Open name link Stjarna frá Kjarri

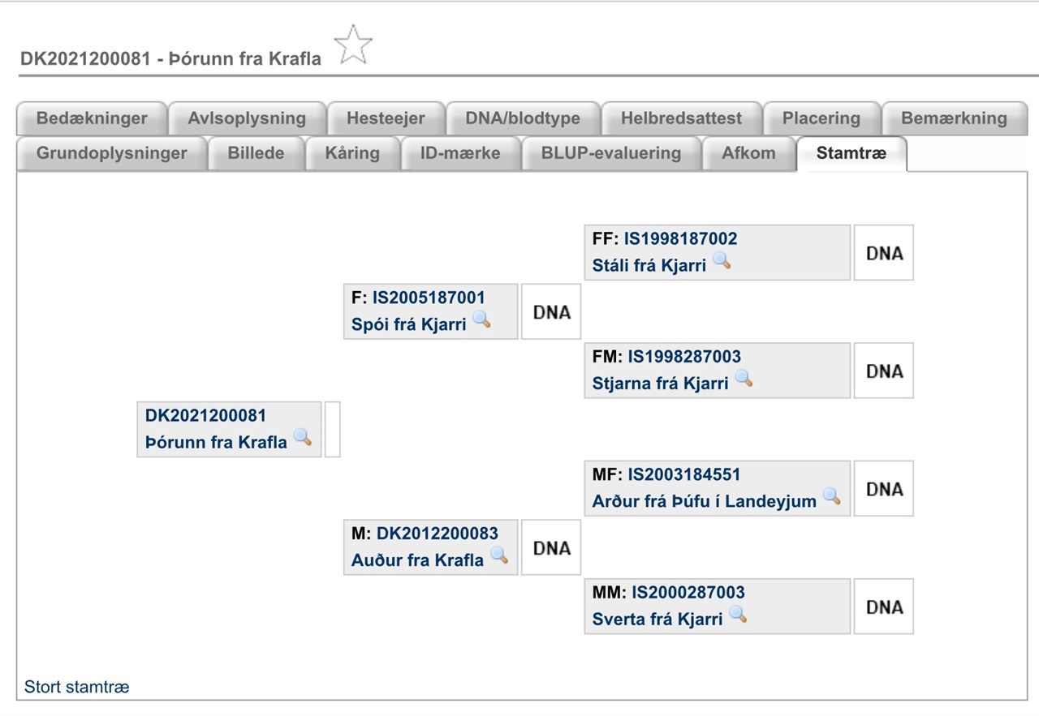[x=661, y=383]
